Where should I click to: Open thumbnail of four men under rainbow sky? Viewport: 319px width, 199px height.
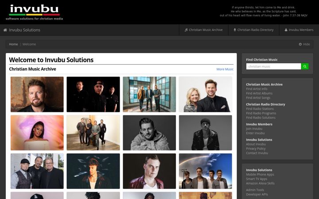[206, 171]
